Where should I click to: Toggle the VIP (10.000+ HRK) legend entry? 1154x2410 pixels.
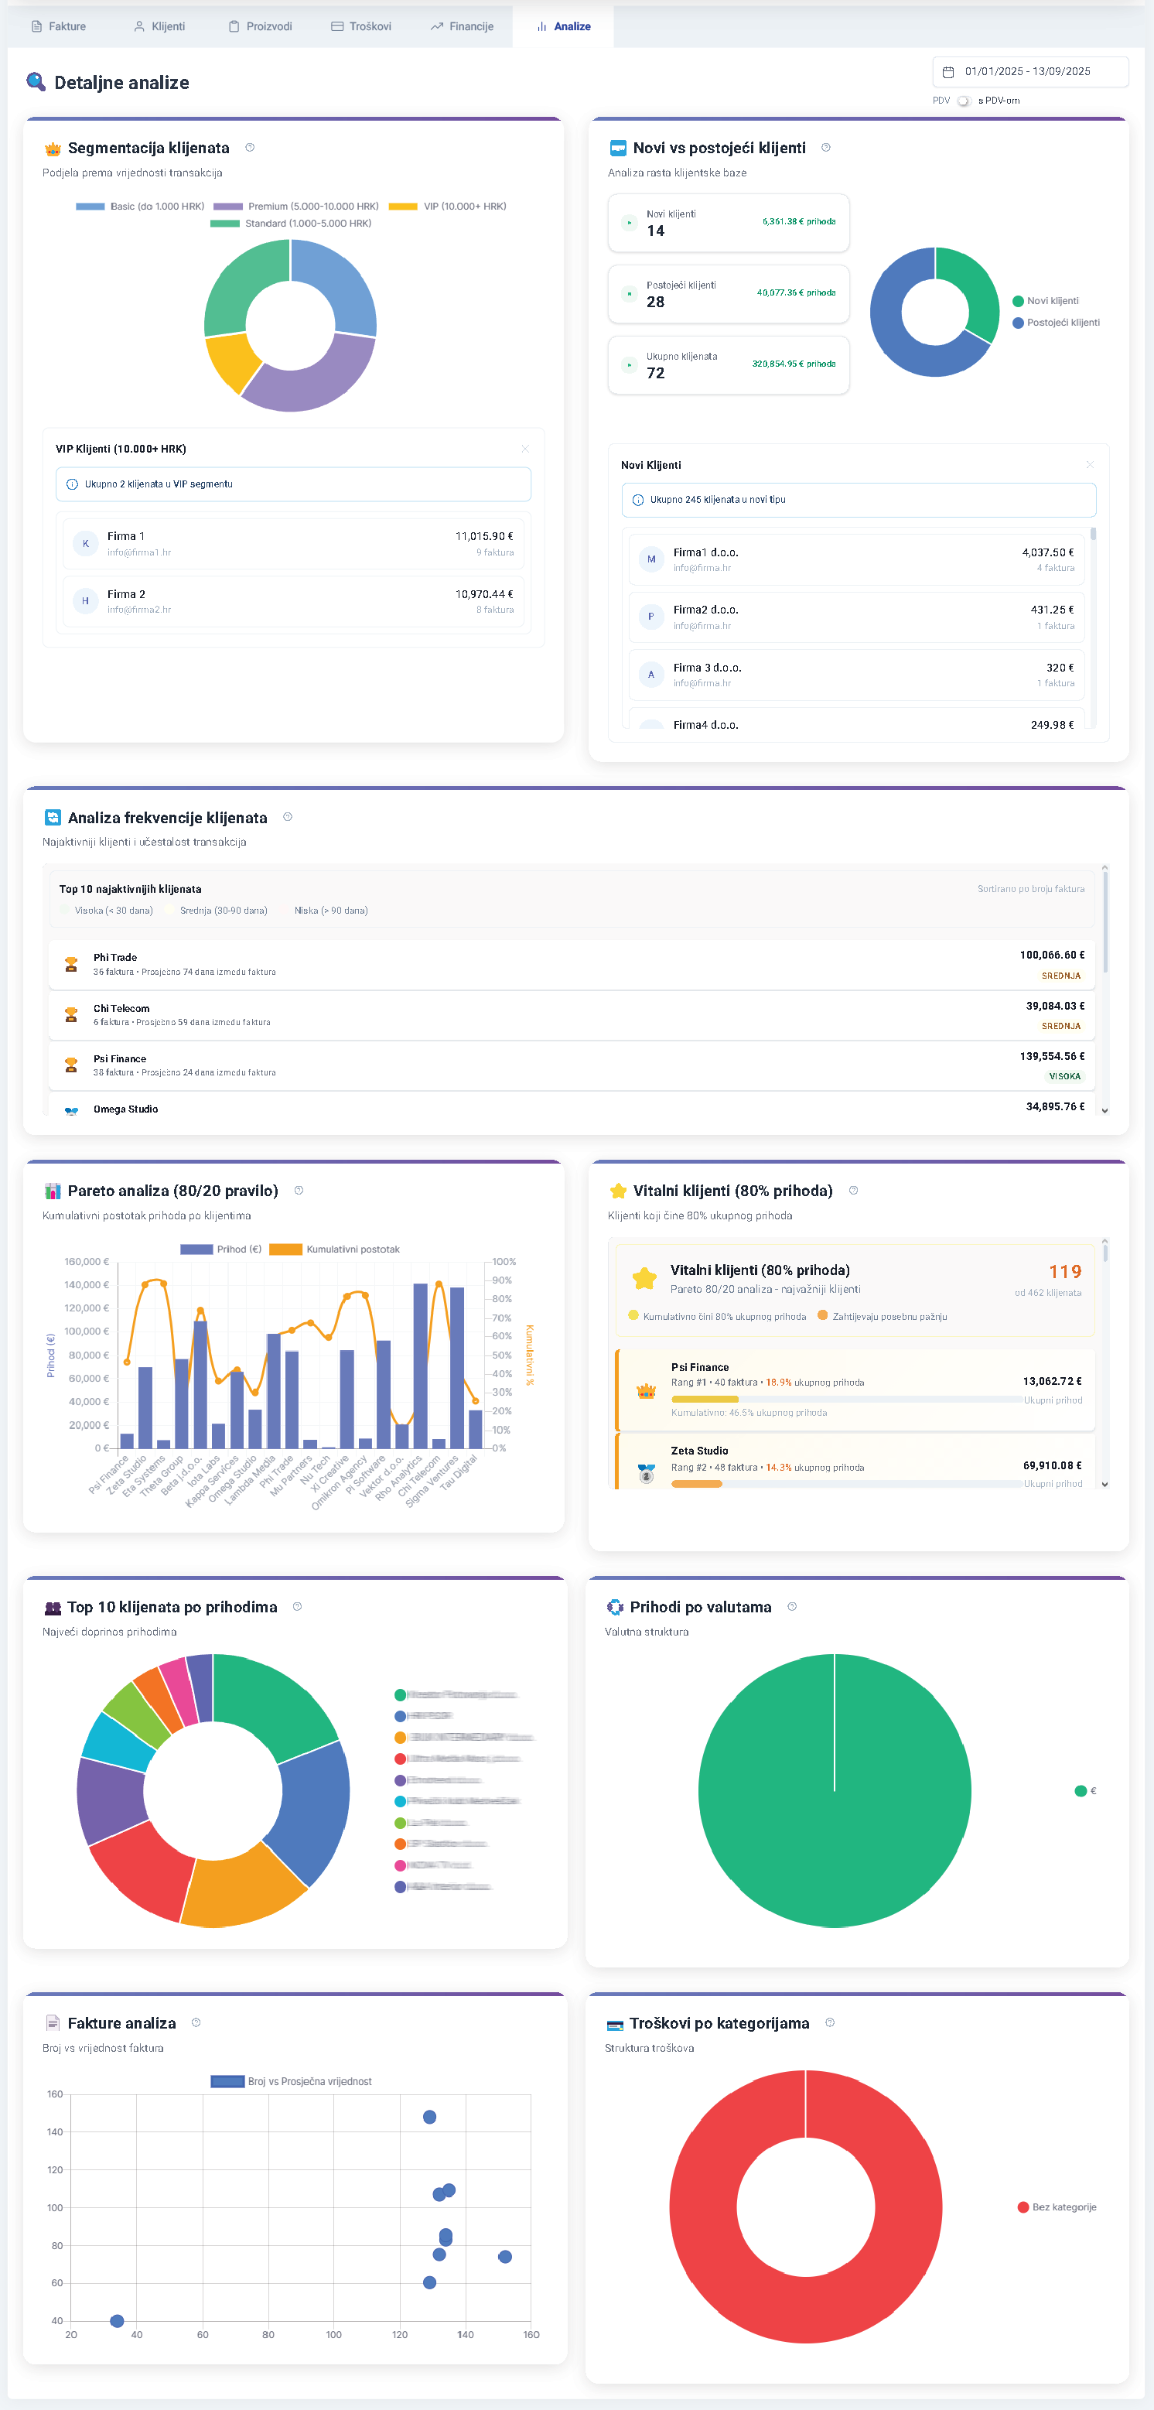tap(447, 206)
